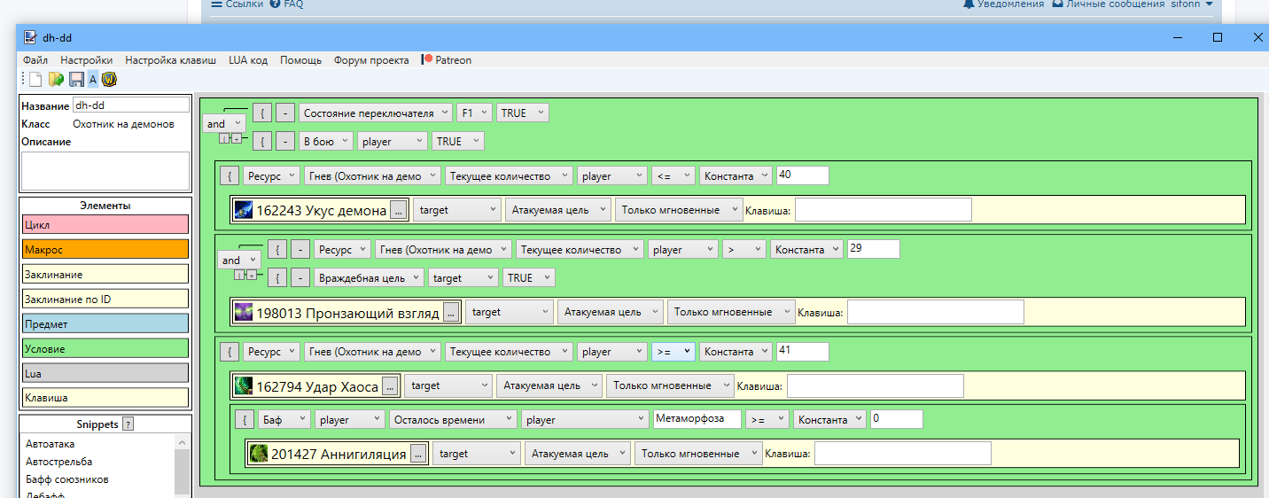
Task: Open the Состояние переключателя condition dropdown
Action: (x=375, y=113)
